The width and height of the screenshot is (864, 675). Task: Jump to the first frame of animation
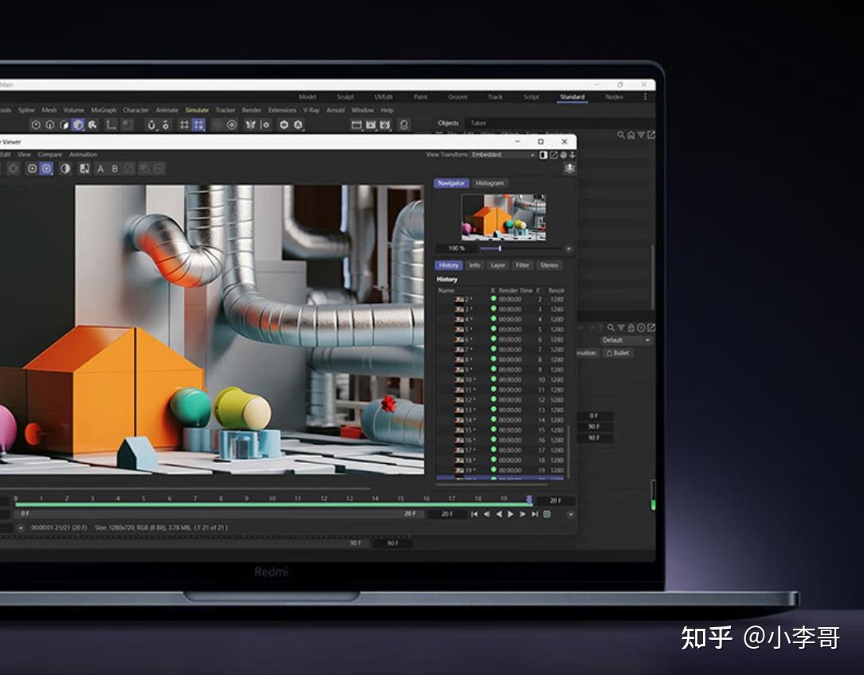coord(474,514)
